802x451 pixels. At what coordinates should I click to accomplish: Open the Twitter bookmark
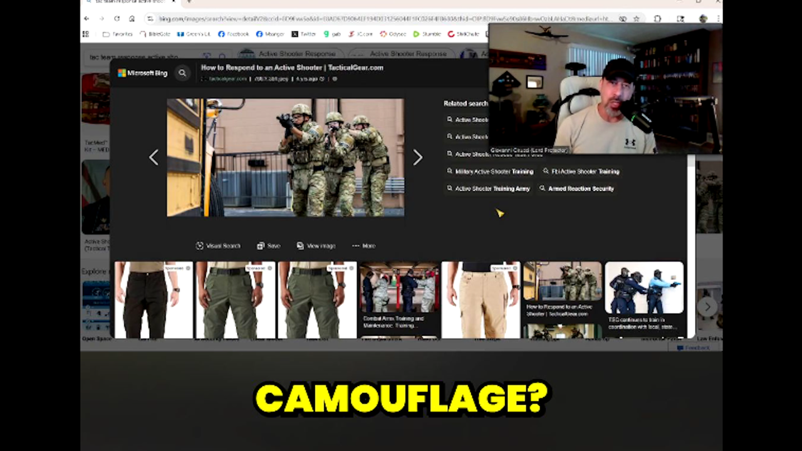[303, 34]
